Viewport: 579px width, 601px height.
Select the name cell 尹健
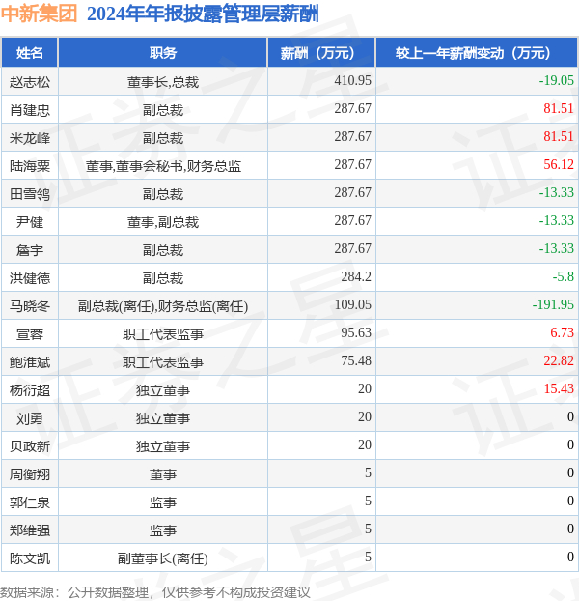click(30, 222)
